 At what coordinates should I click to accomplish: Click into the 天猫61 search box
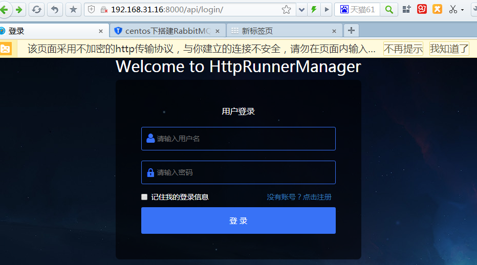coord(363,10)
